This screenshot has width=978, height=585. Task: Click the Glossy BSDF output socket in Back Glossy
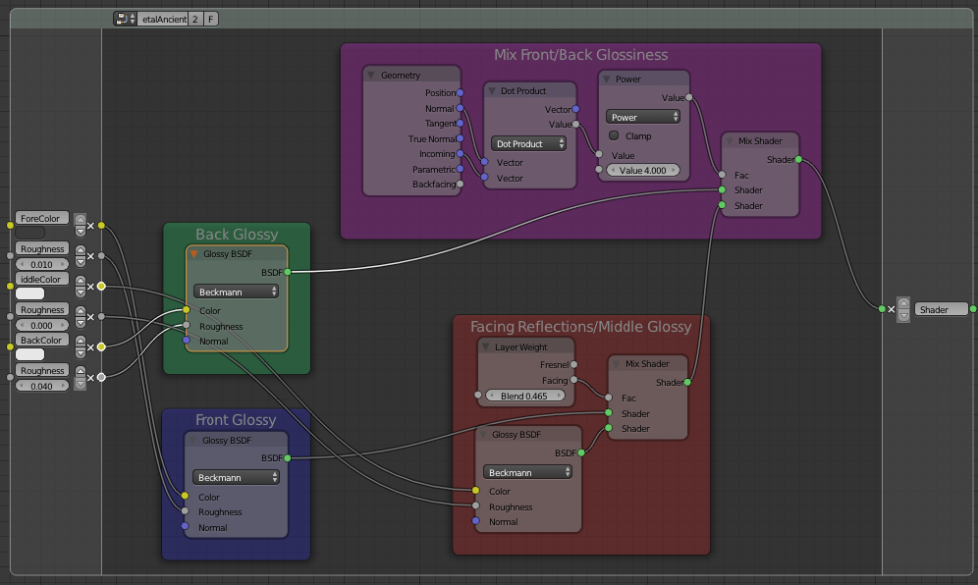[288, 272]
